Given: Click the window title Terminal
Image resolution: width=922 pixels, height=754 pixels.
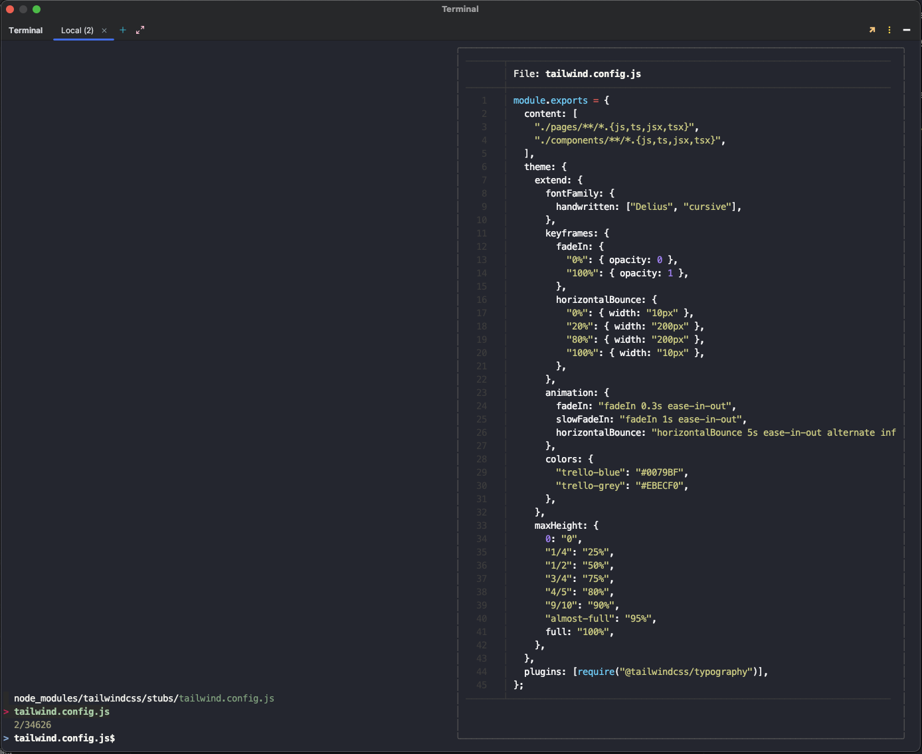Looking at the screenshot, I should (x=460, y=9).
